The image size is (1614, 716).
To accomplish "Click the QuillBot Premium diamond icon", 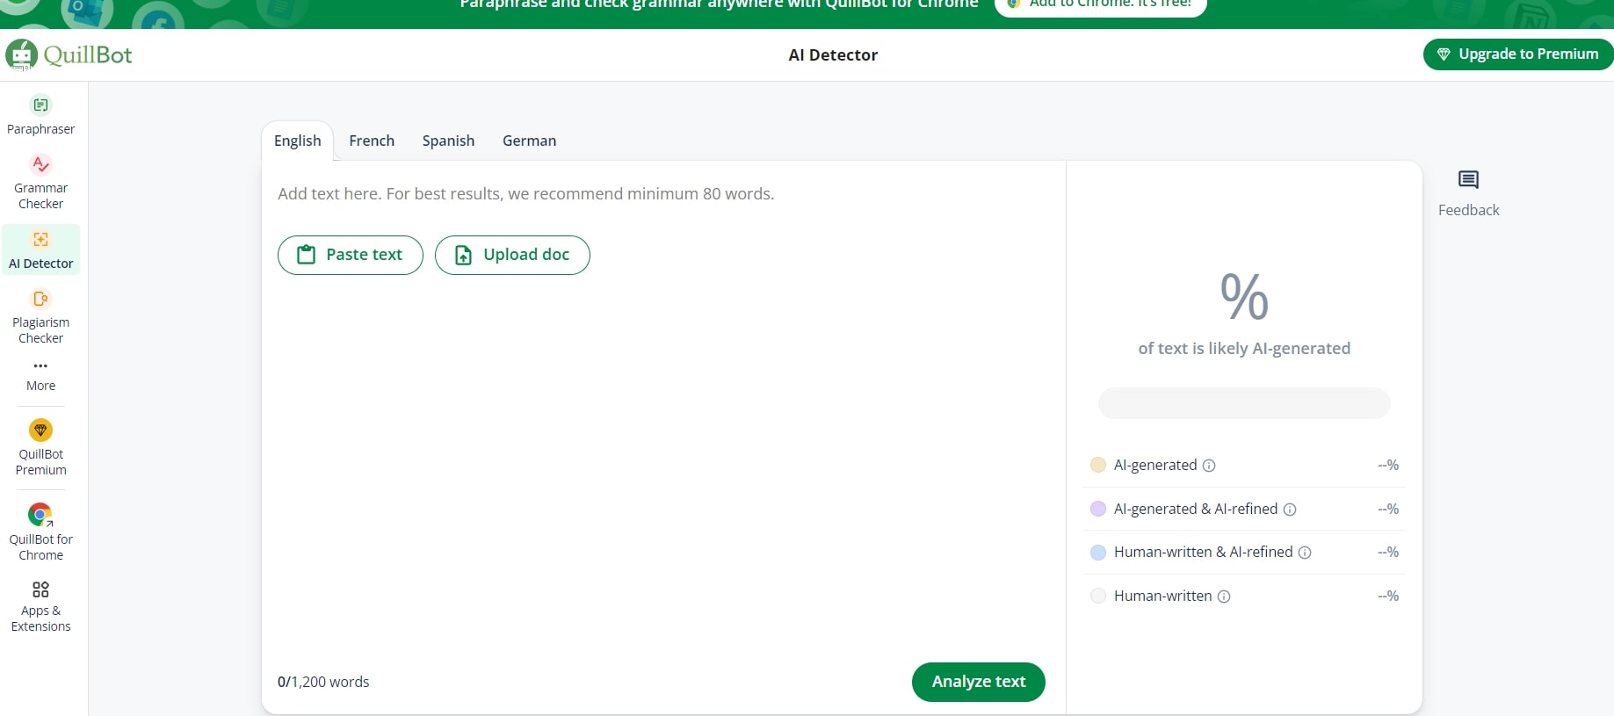I will [40, 430].
